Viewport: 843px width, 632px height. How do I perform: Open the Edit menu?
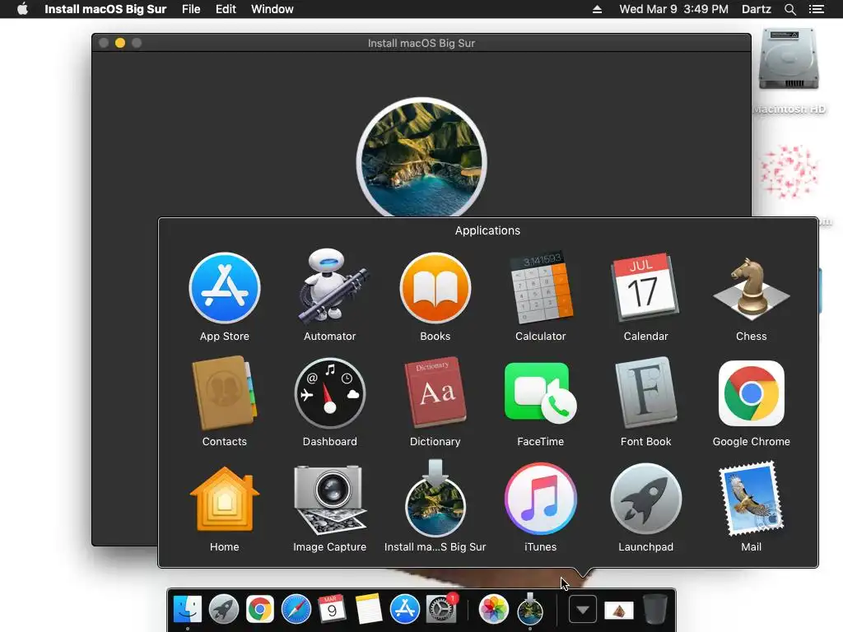tap(226, 9)
